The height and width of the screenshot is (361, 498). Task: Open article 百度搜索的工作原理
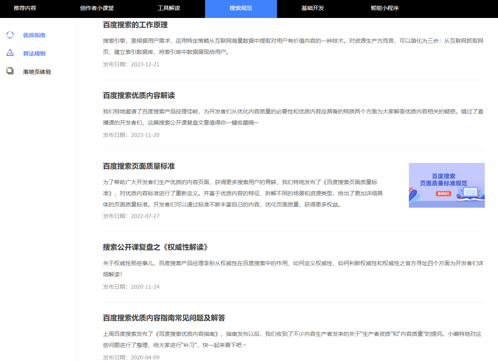coord(135,25)
